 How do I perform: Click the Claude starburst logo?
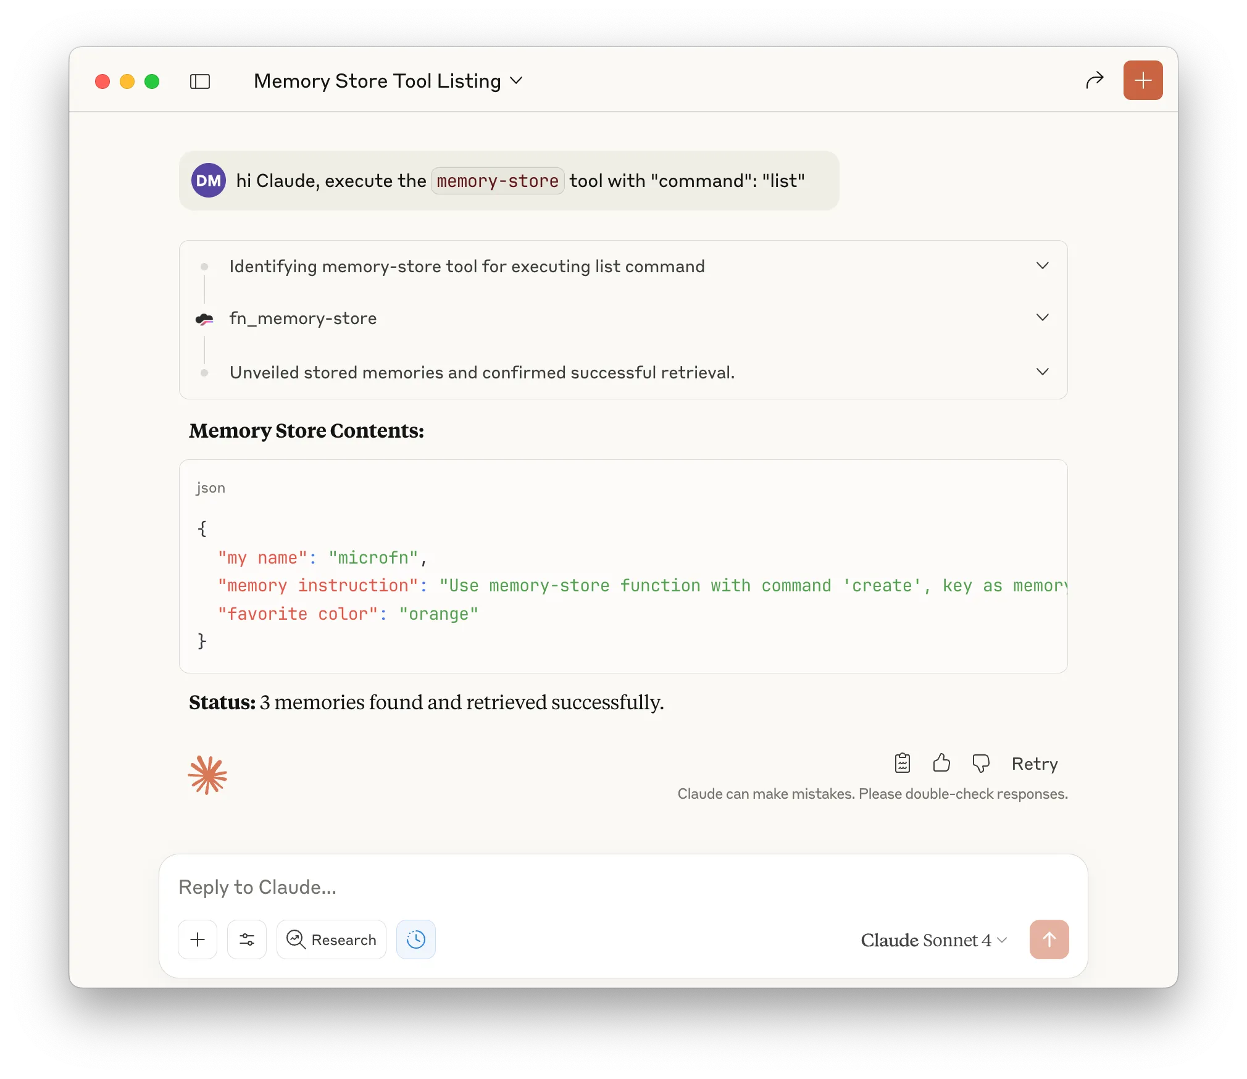coord(207,775)
